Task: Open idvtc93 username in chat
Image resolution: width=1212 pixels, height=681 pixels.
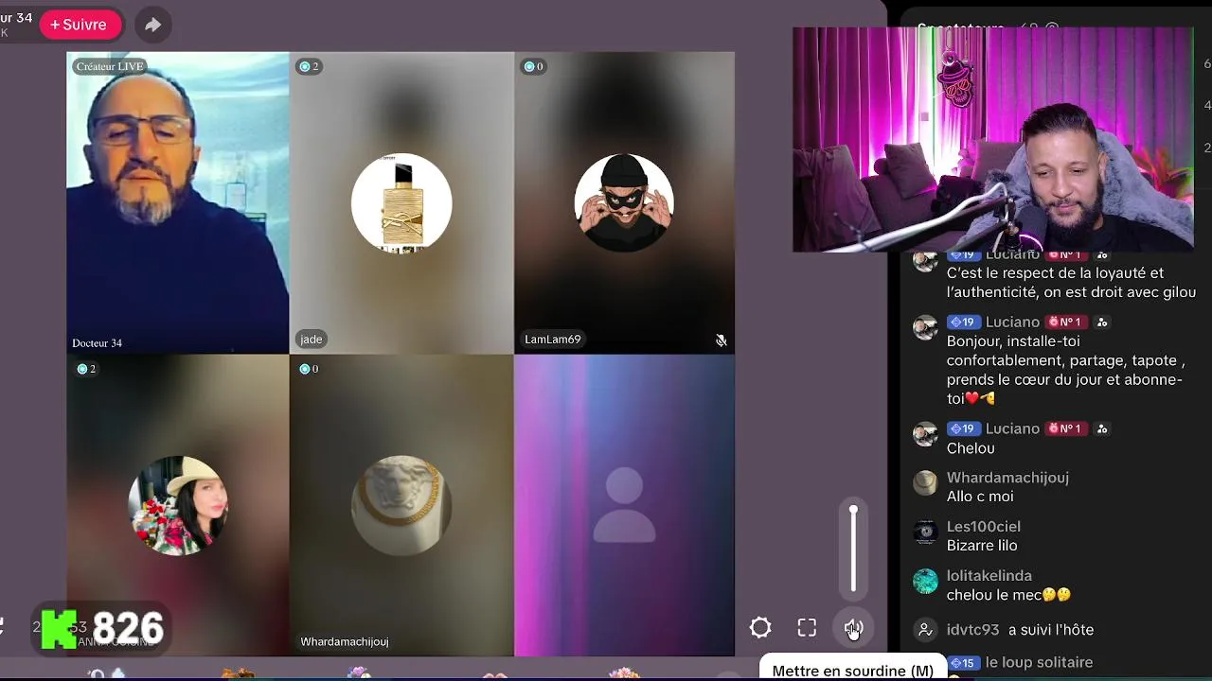Action: (x=972, y=630)
